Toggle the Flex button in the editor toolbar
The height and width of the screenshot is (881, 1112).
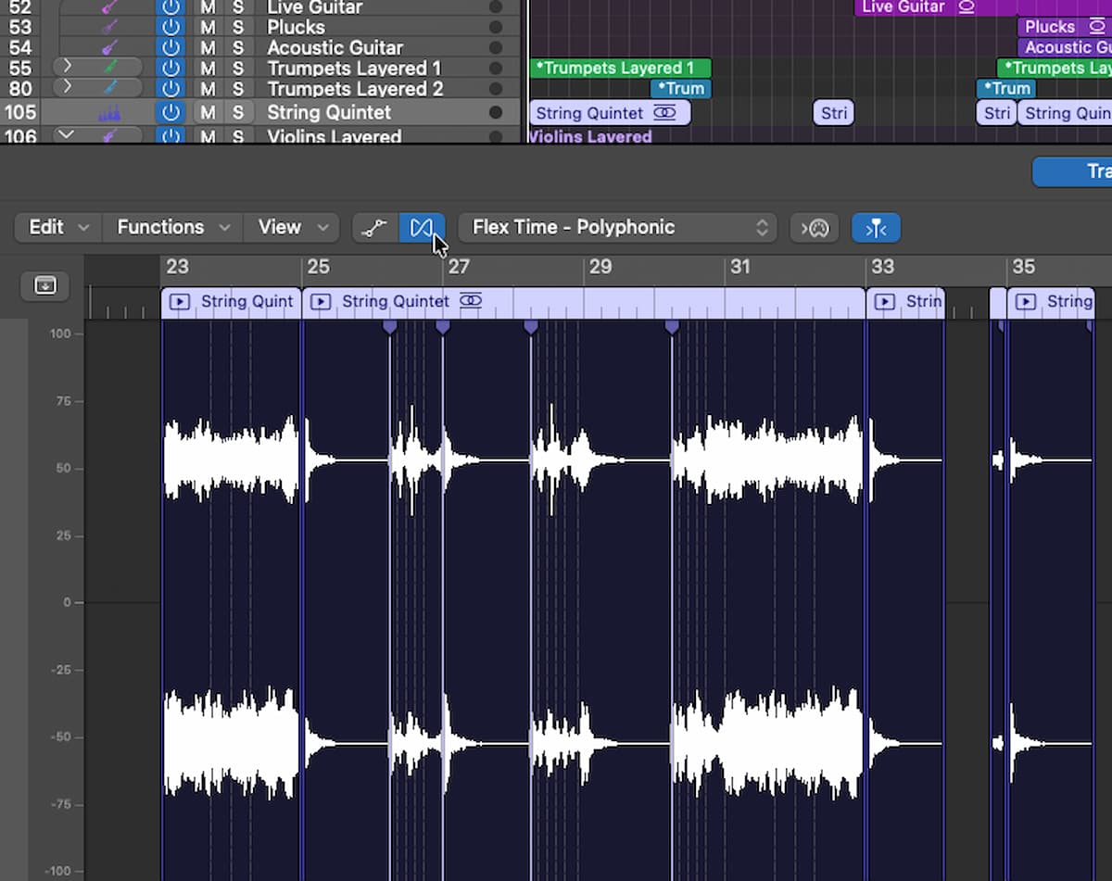click(422, 228)
